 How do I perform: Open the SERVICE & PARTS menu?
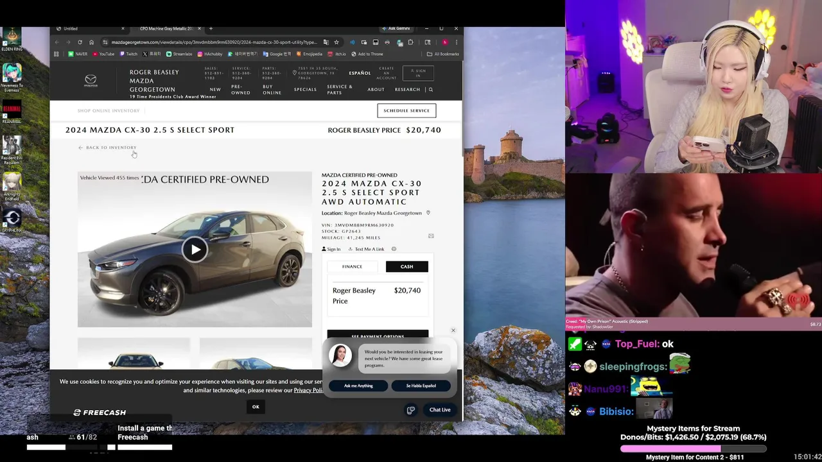point(340,90)
